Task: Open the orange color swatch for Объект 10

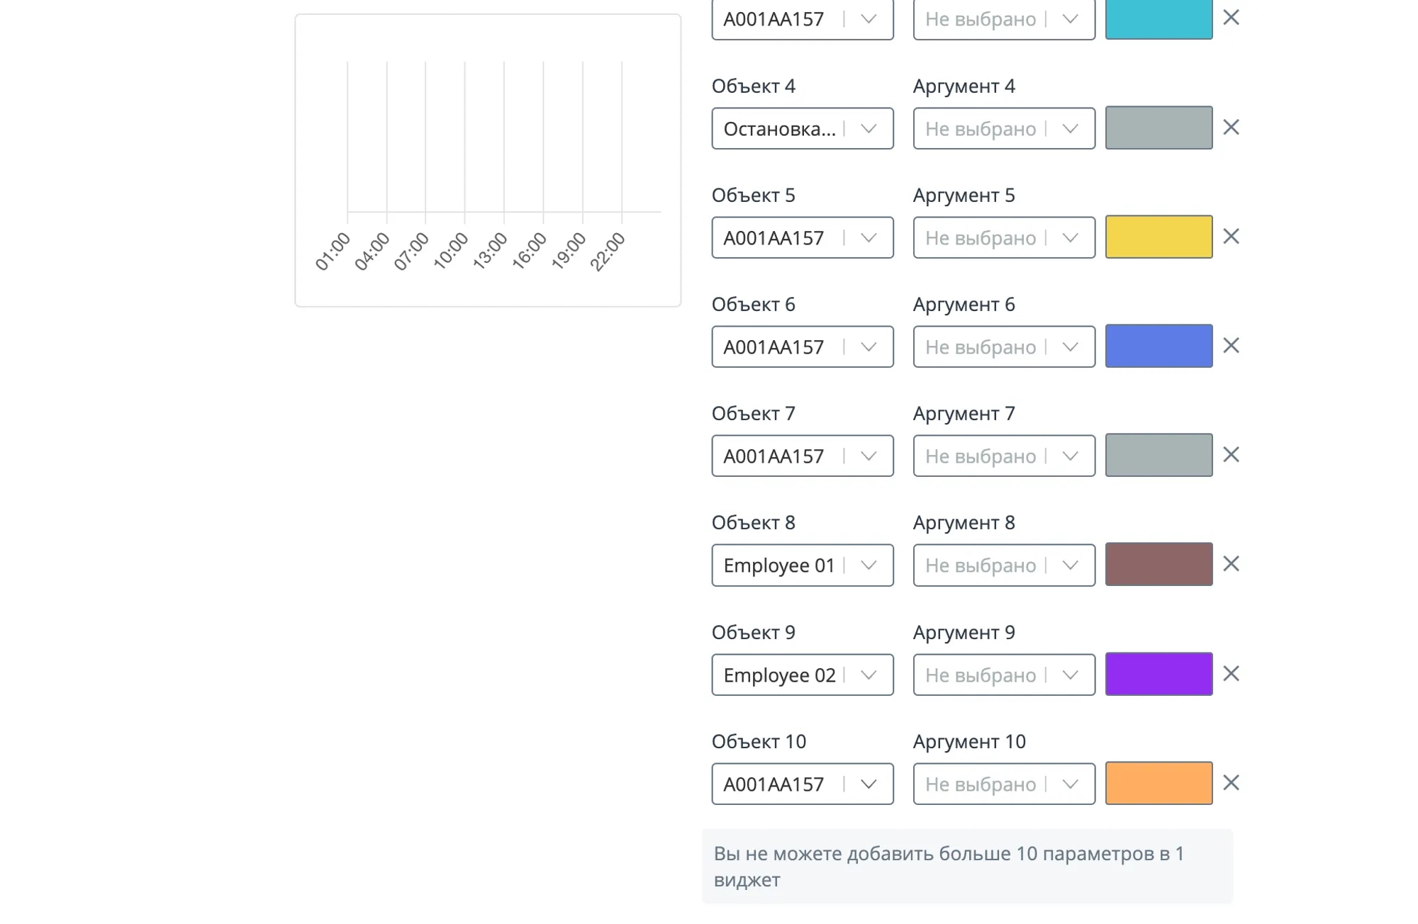Action: (1159, 783)
